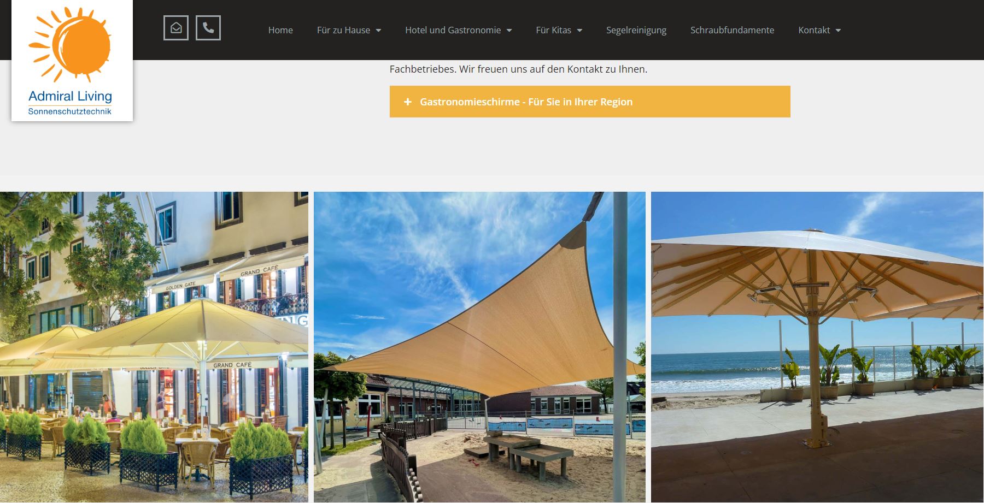This screenshot has height=503, width=984.
Task: Click the phone call icon
Action: click(x=208, y=28)
